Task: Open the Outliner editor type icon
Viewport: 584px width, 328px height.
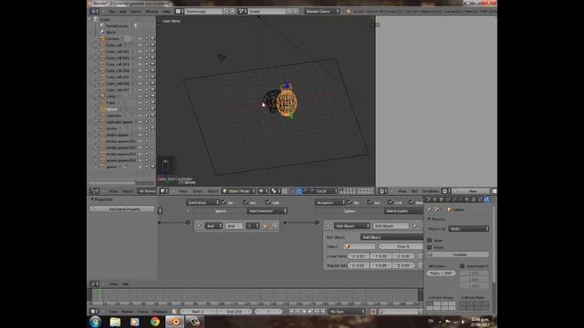Action: pos(95,190)
